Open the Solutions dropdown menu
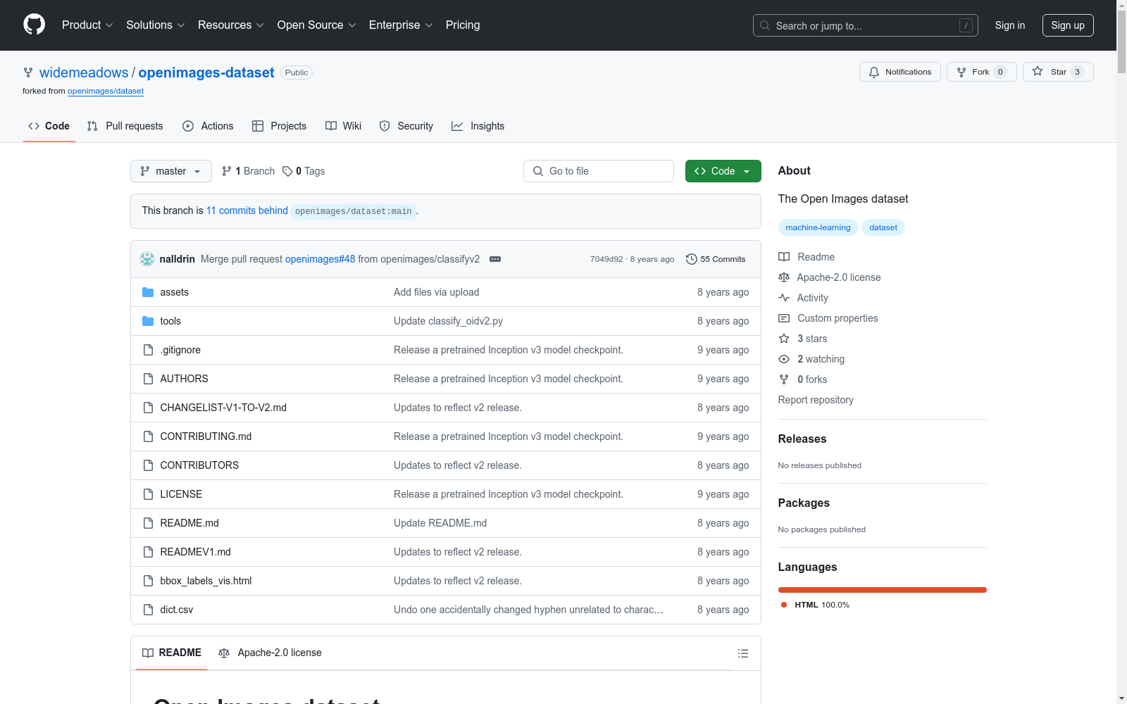This screenshot has height=704, width=1127. pyautogui.click(x=155, y=25)
